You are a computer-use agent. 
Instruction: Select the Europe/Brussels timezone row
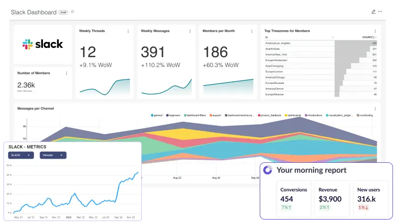pos(321,83)
